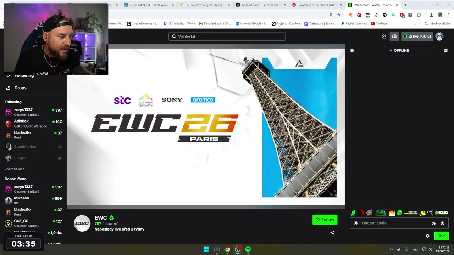
Task: Click the CES keyboard language indicator
Action: (416, 249)
